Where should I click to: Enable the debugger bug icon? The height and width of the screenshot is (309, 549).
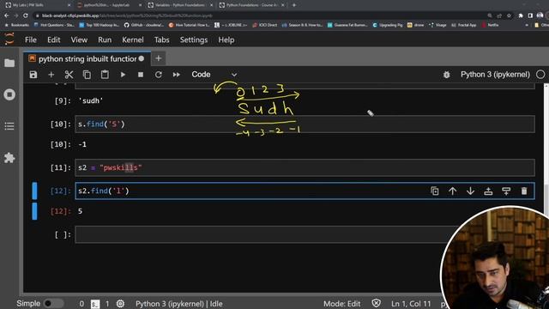446,75
